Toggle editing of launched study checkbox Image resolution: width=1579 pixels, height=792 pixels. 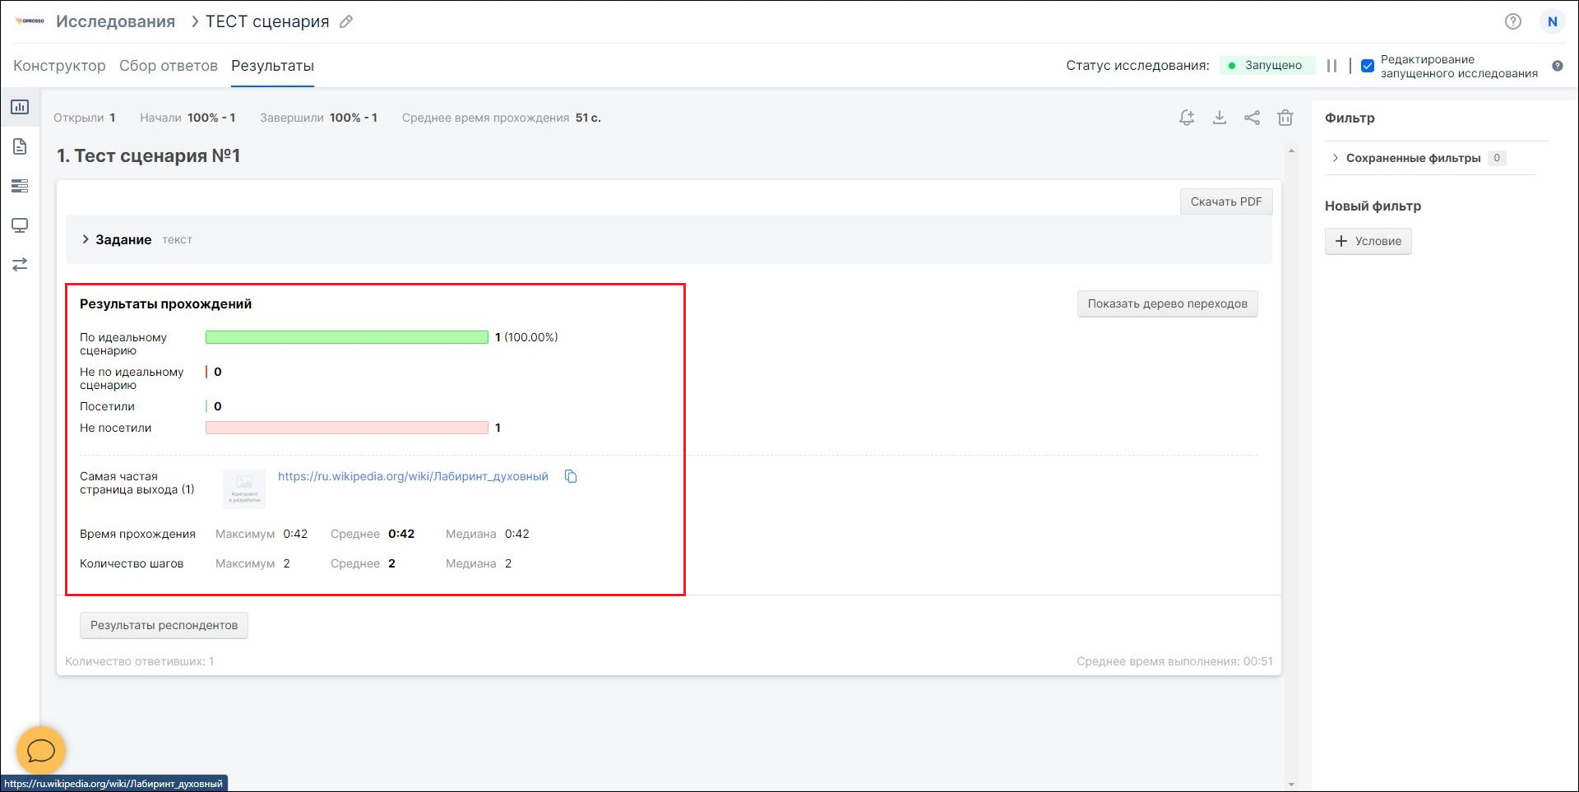(x=1368, y=66)
